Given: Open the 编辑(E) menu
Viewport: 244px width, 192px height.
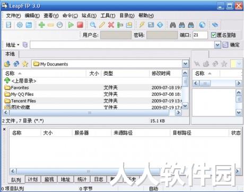Looking at the screenshot, I should [32, 16].
